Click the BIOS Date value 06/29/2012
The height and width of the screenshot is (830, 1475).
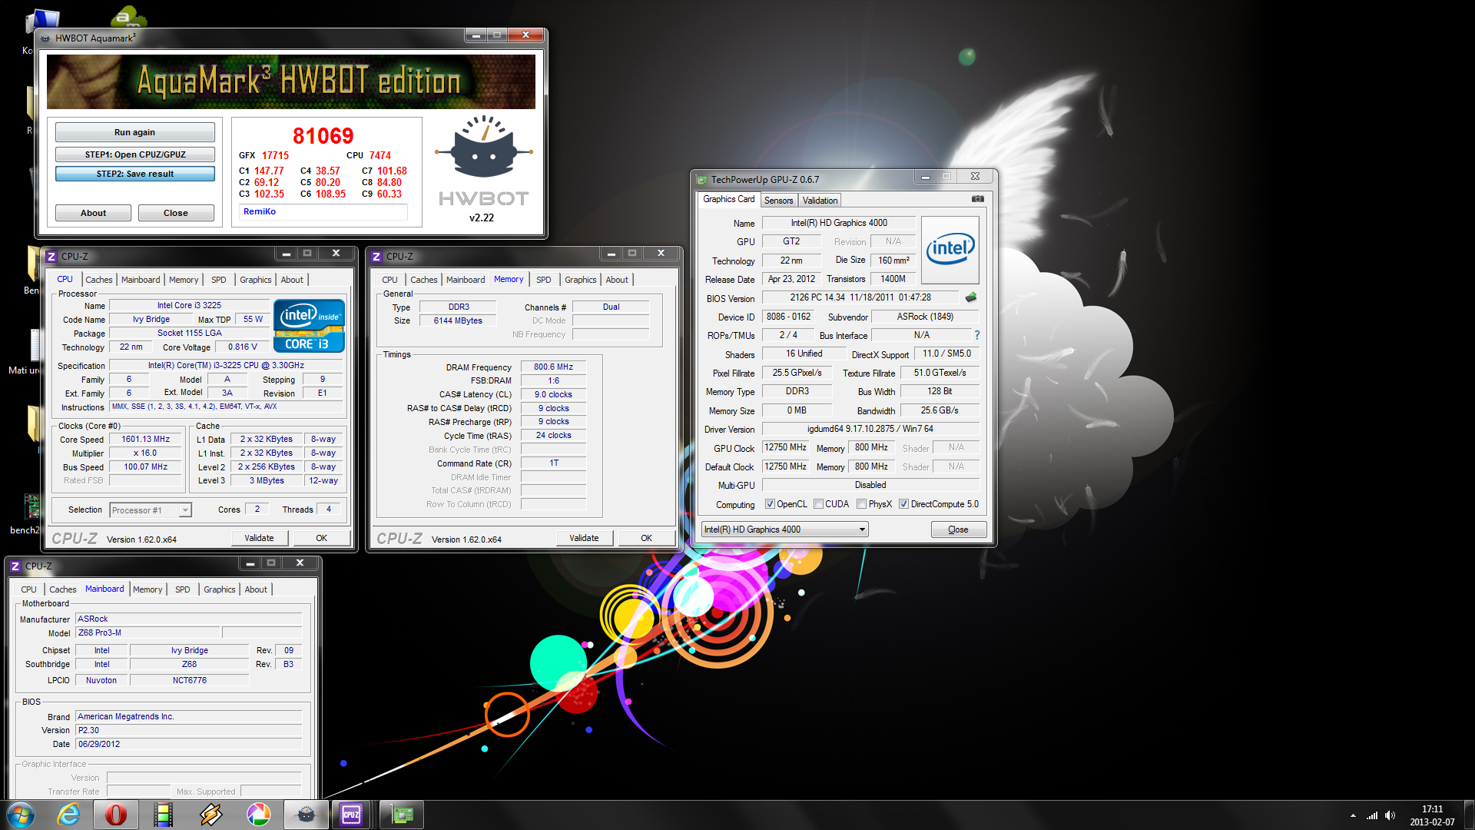189,745
